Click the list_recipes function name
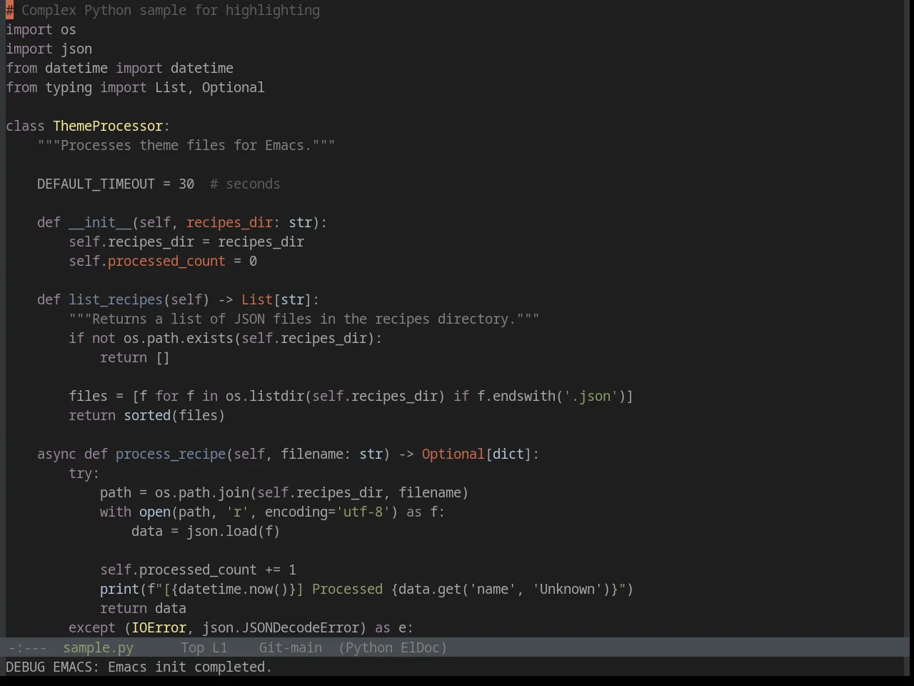 (116, 299)
